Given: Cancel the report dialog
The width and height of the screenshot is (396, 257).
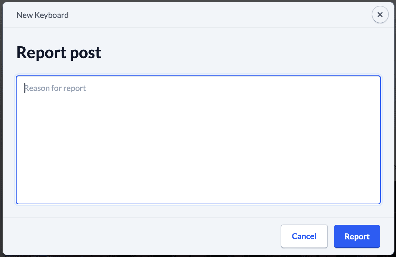Looking at the screenshot, I should point(304,236).
